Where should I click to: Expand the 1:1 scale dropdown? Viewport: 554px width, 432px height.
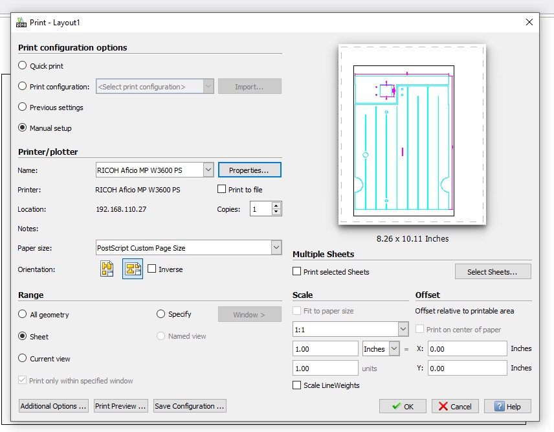(x=403, y=329)
